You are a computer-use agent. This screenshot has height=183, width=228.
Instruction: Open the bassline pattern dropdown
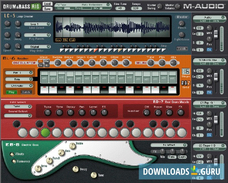pyautogui.click(x=19, y=73)
